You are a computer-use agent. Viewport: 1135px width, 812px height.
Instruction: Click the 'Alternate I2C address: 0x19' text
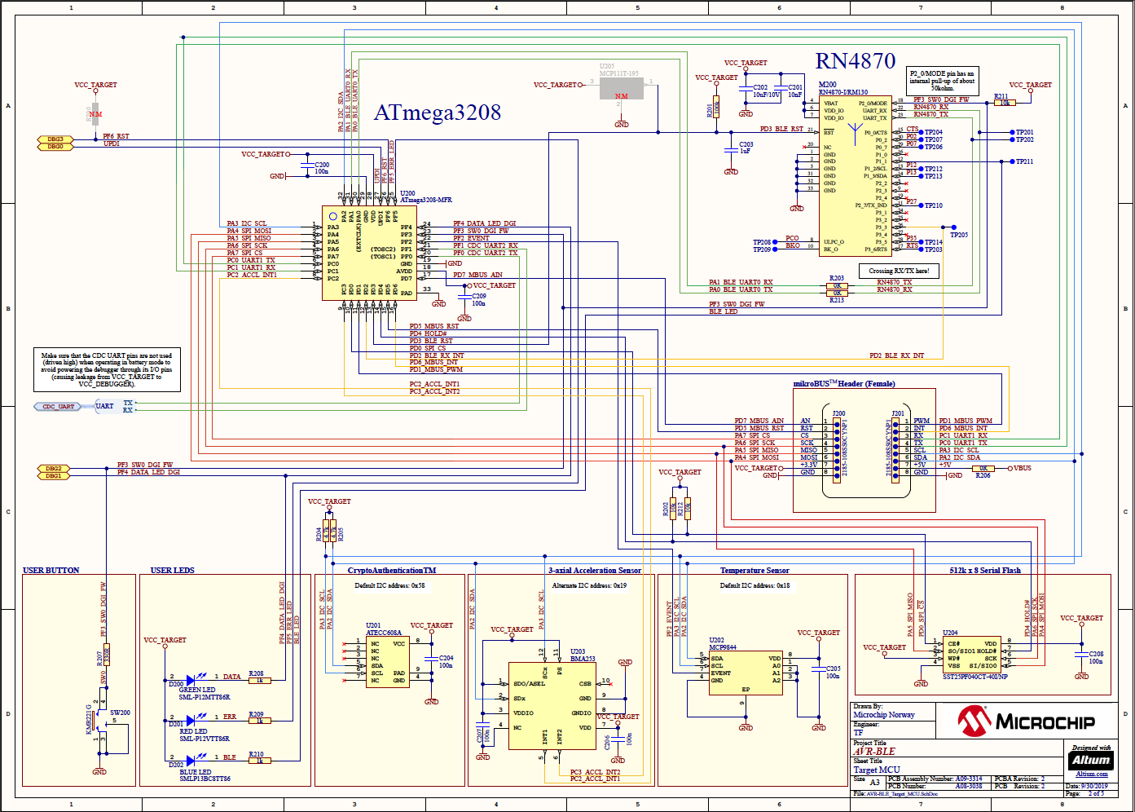589,585
